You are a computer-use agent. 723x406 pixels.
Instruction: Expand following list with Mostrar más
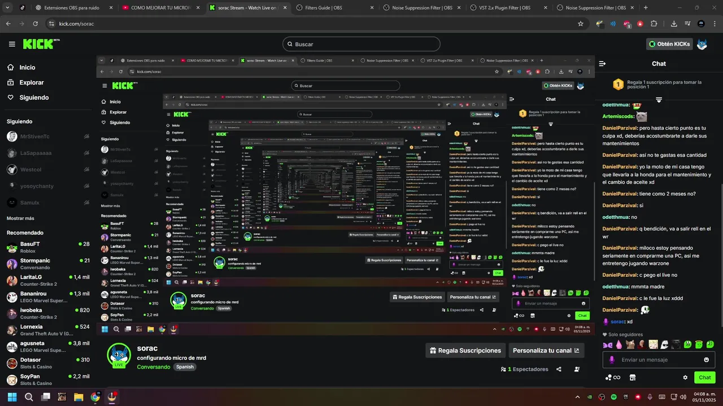click(x=20, y=218)
